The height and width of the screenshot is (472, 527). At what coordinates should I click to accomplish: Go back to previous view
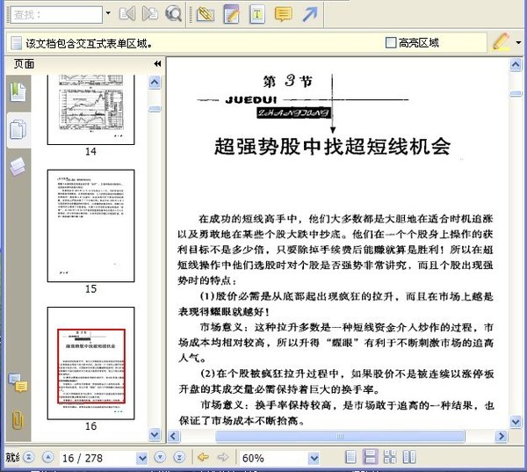204,457
